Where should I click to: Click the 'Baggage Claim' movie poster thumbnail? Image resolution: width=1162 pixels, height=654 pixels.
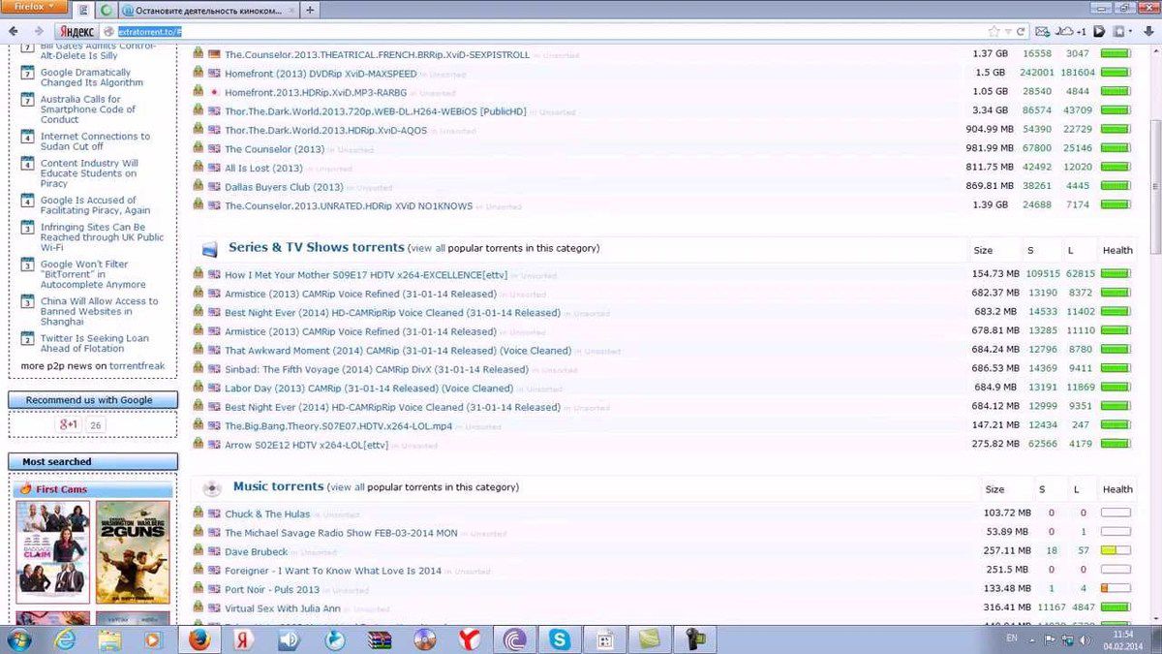pos(52,551)
